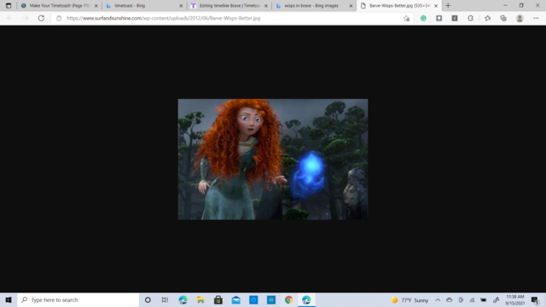Open the Windows Start menu

point(9,299)
